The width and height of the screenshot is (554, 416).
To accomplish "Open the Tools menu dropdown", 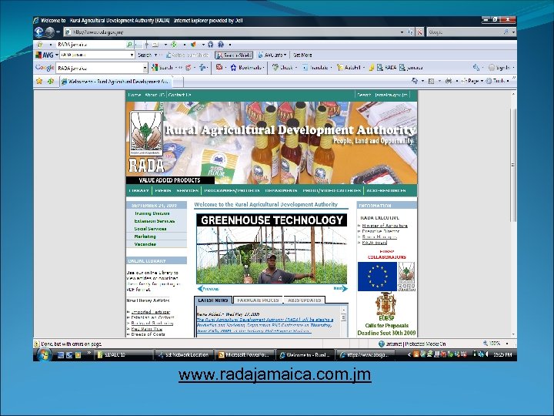I will [x=498, y=81].
